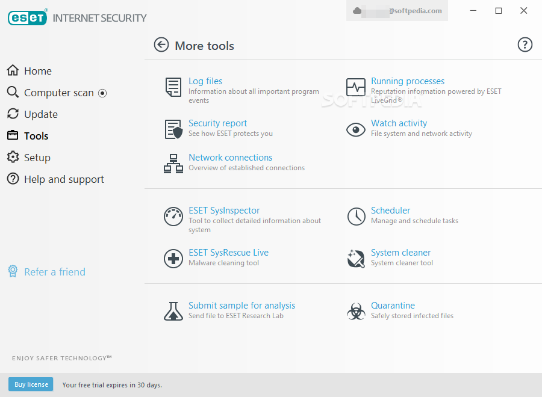Click the Submit sample flask icon
The height and width of the screenshot is (397, 542).
[173, 311]
